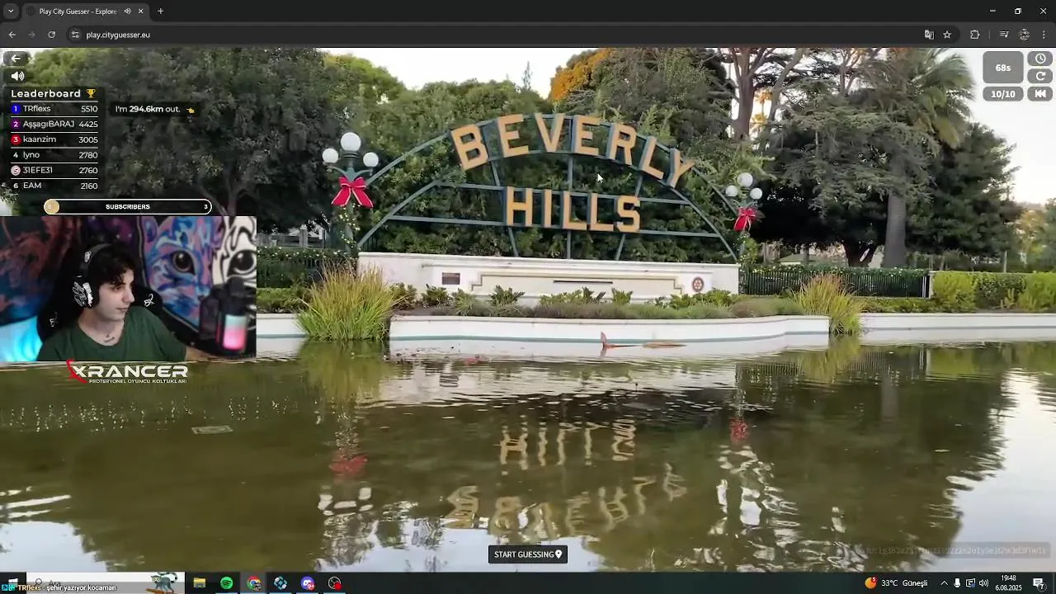1056x594 pixels.
Task: Open the notification center icon
Action: click(1039, 583)
